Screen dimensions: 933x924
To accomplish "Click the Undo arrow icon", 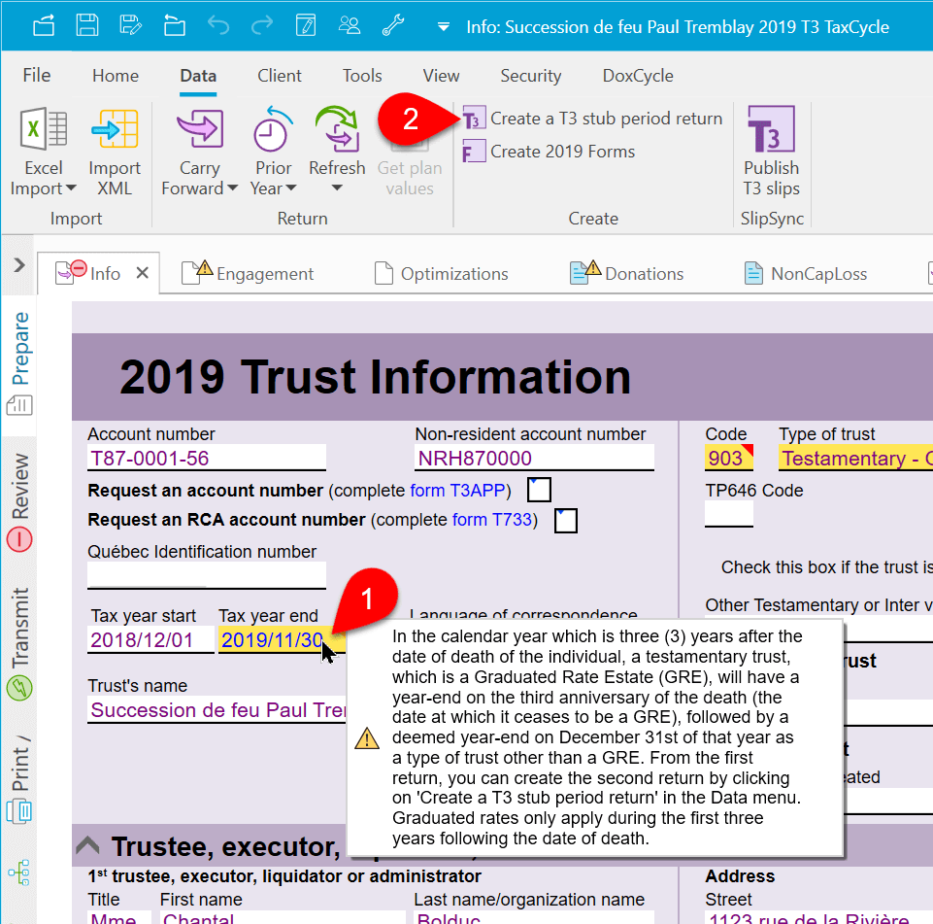I will coord(217,26).
